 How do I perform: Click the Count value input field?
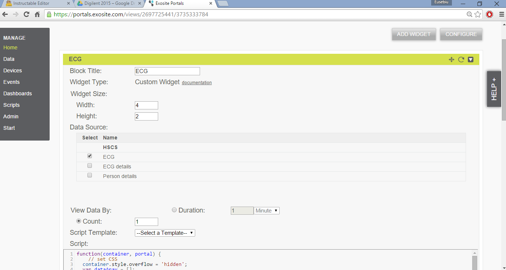coord(146,222)
